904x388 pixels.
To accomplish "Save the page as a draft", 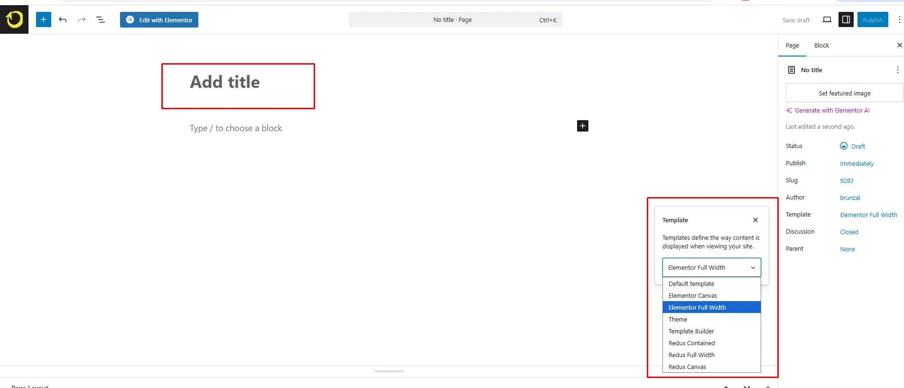I will 796,20.
